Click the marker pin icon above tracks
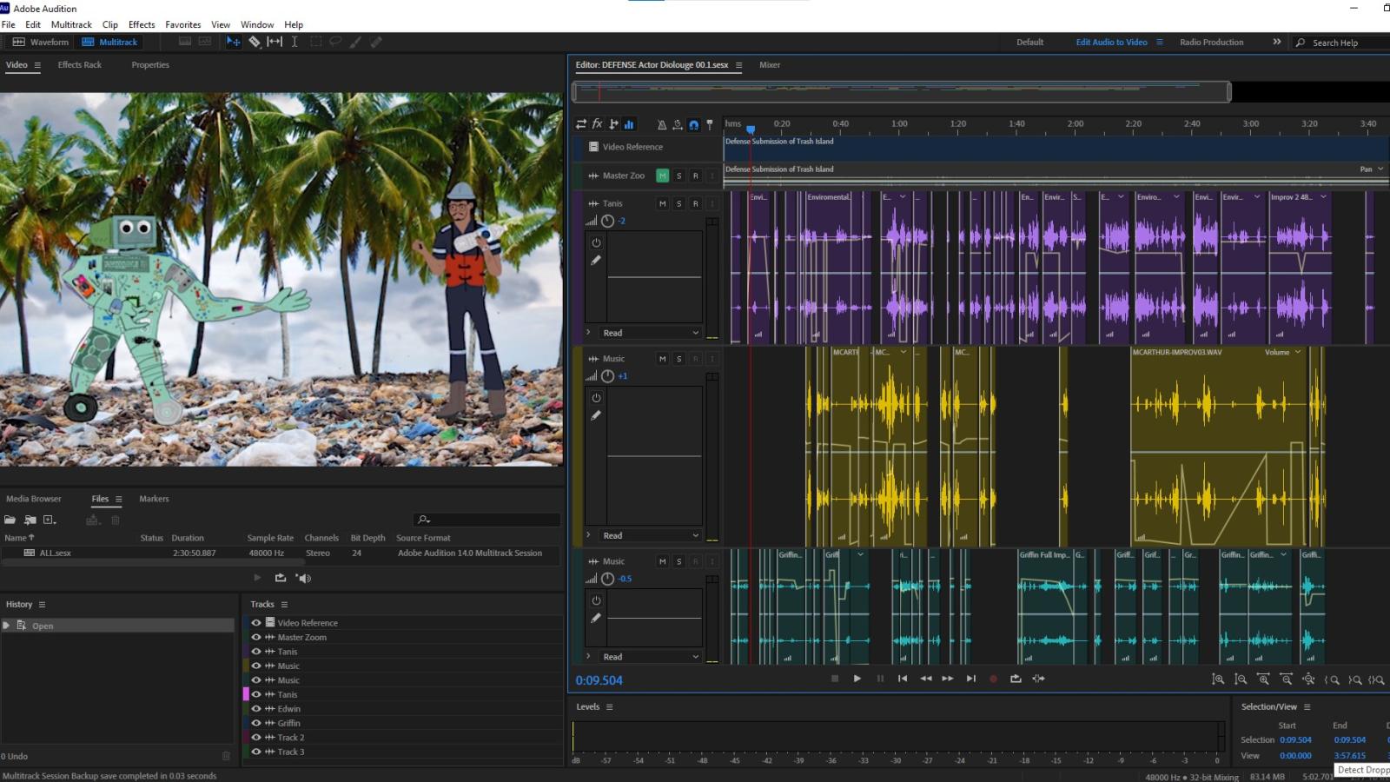 coord(710,124)
